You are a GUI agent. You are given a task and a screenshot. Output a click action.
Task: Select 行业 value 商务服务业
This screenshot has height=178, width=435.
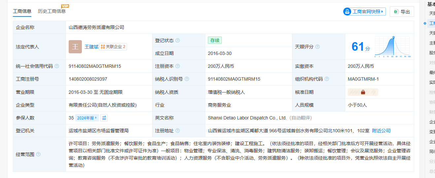[219, 105]
